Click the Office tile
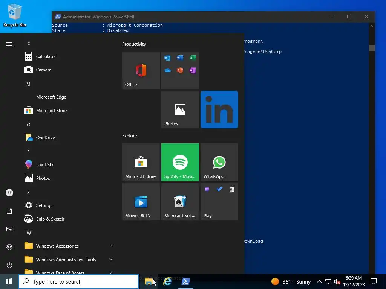Image resolution: width=386 pixels, height=289 pixels. pyautogui.click(x=141, y=70)
